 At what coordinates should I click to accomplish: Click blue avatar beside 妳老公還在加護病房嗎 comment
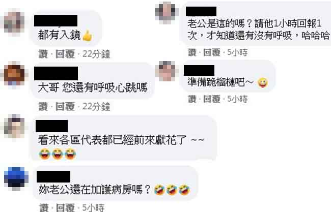coord(16,177)
